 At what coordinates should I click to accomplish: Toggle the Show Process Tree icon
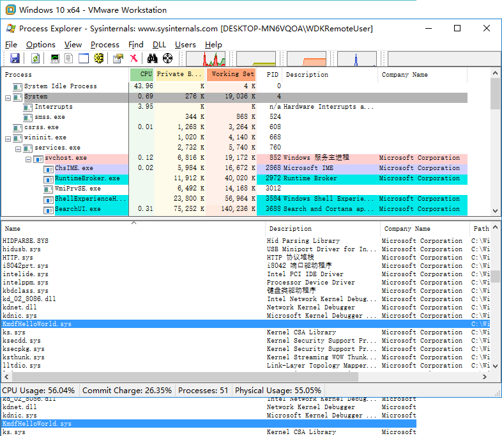coord(69,58)
